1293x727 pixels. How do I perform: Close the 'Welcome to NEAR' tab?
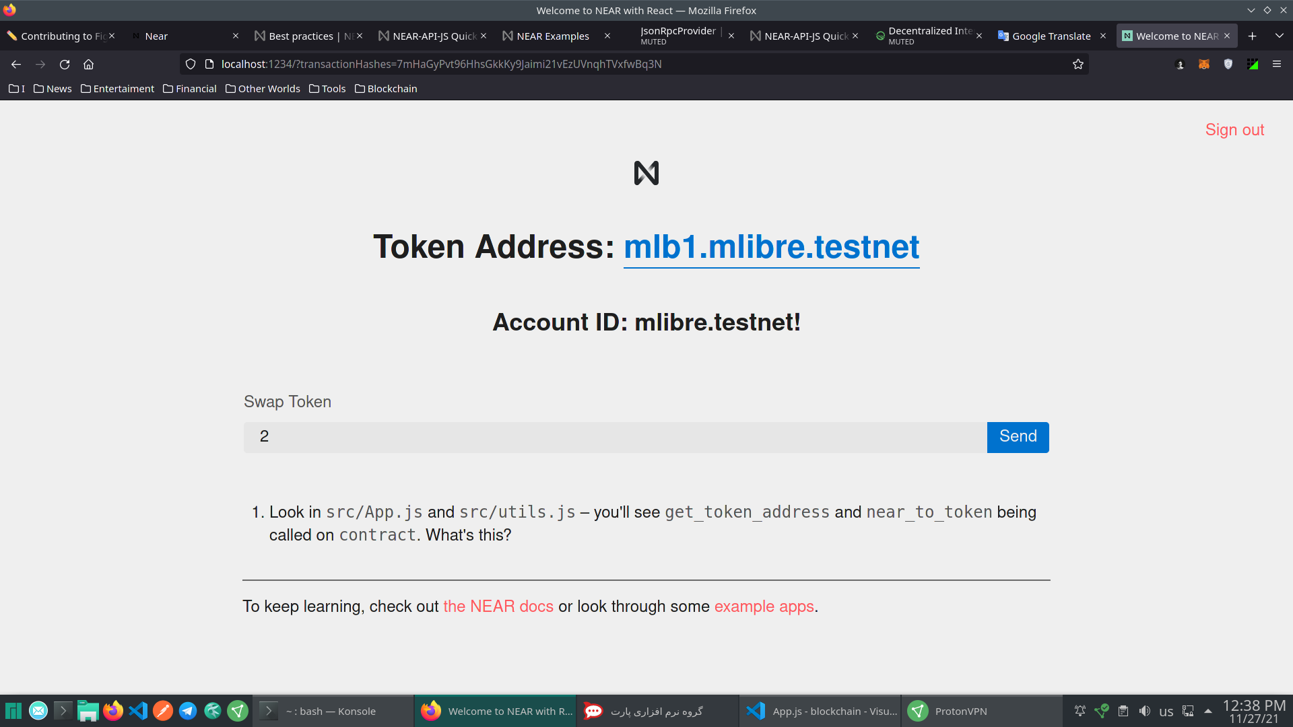1227,36
